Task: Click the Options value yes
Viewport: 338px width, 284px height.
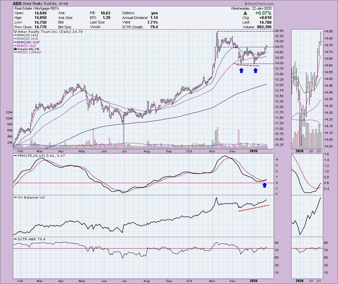Action: [x=154, y=13]
